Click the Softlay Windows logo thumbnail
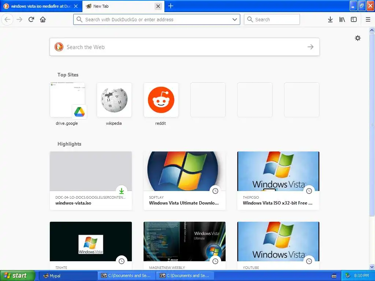The width and height of the screenshot is (375, 281). tap(185, 171)
